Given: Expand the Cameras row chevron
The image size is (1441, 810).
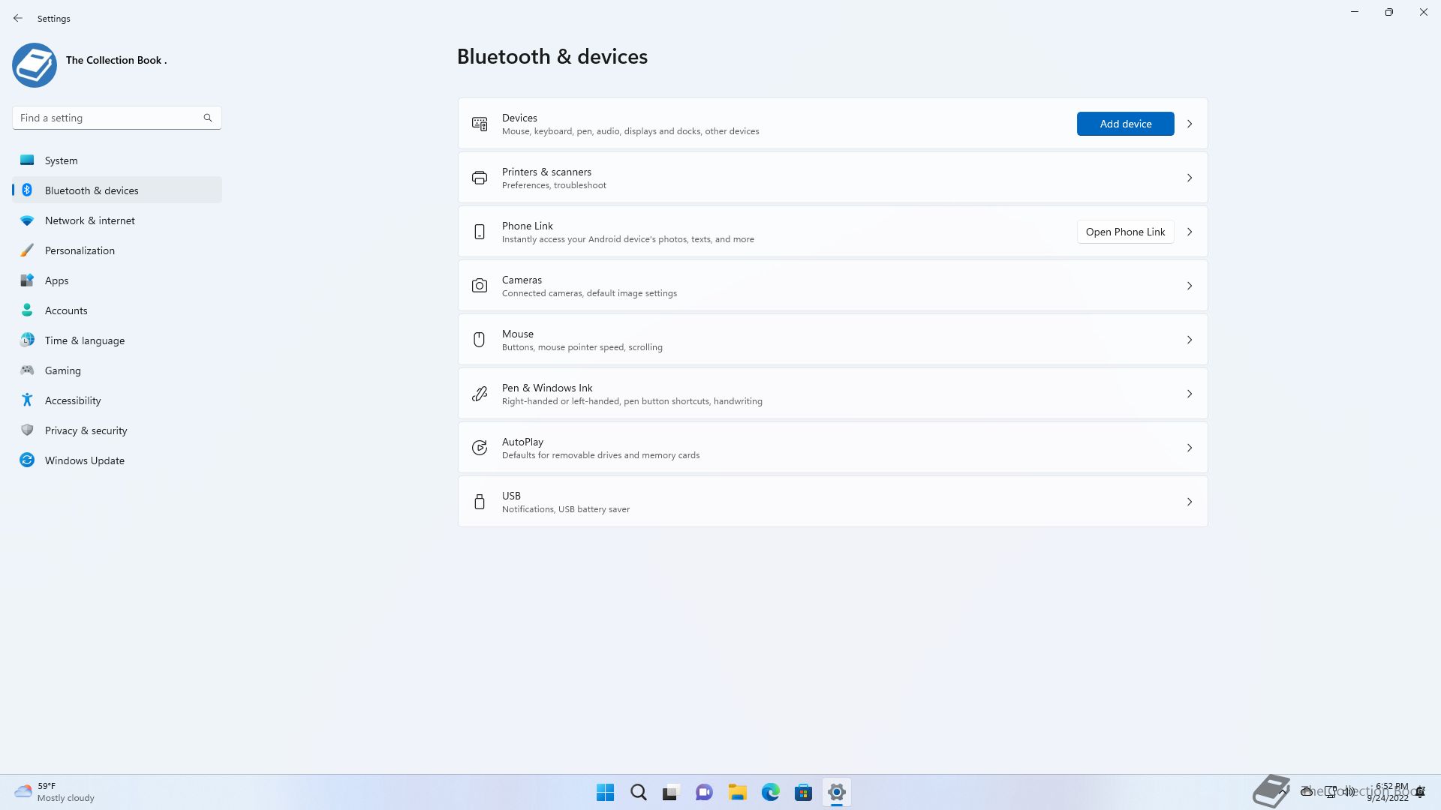Looking at the screenshot, I should (x=1190, y=286).
